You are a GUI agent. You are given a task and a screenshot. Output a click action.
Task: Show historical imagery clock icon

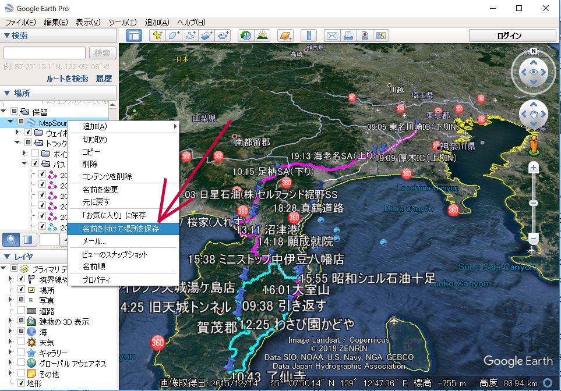click(246, 35)
